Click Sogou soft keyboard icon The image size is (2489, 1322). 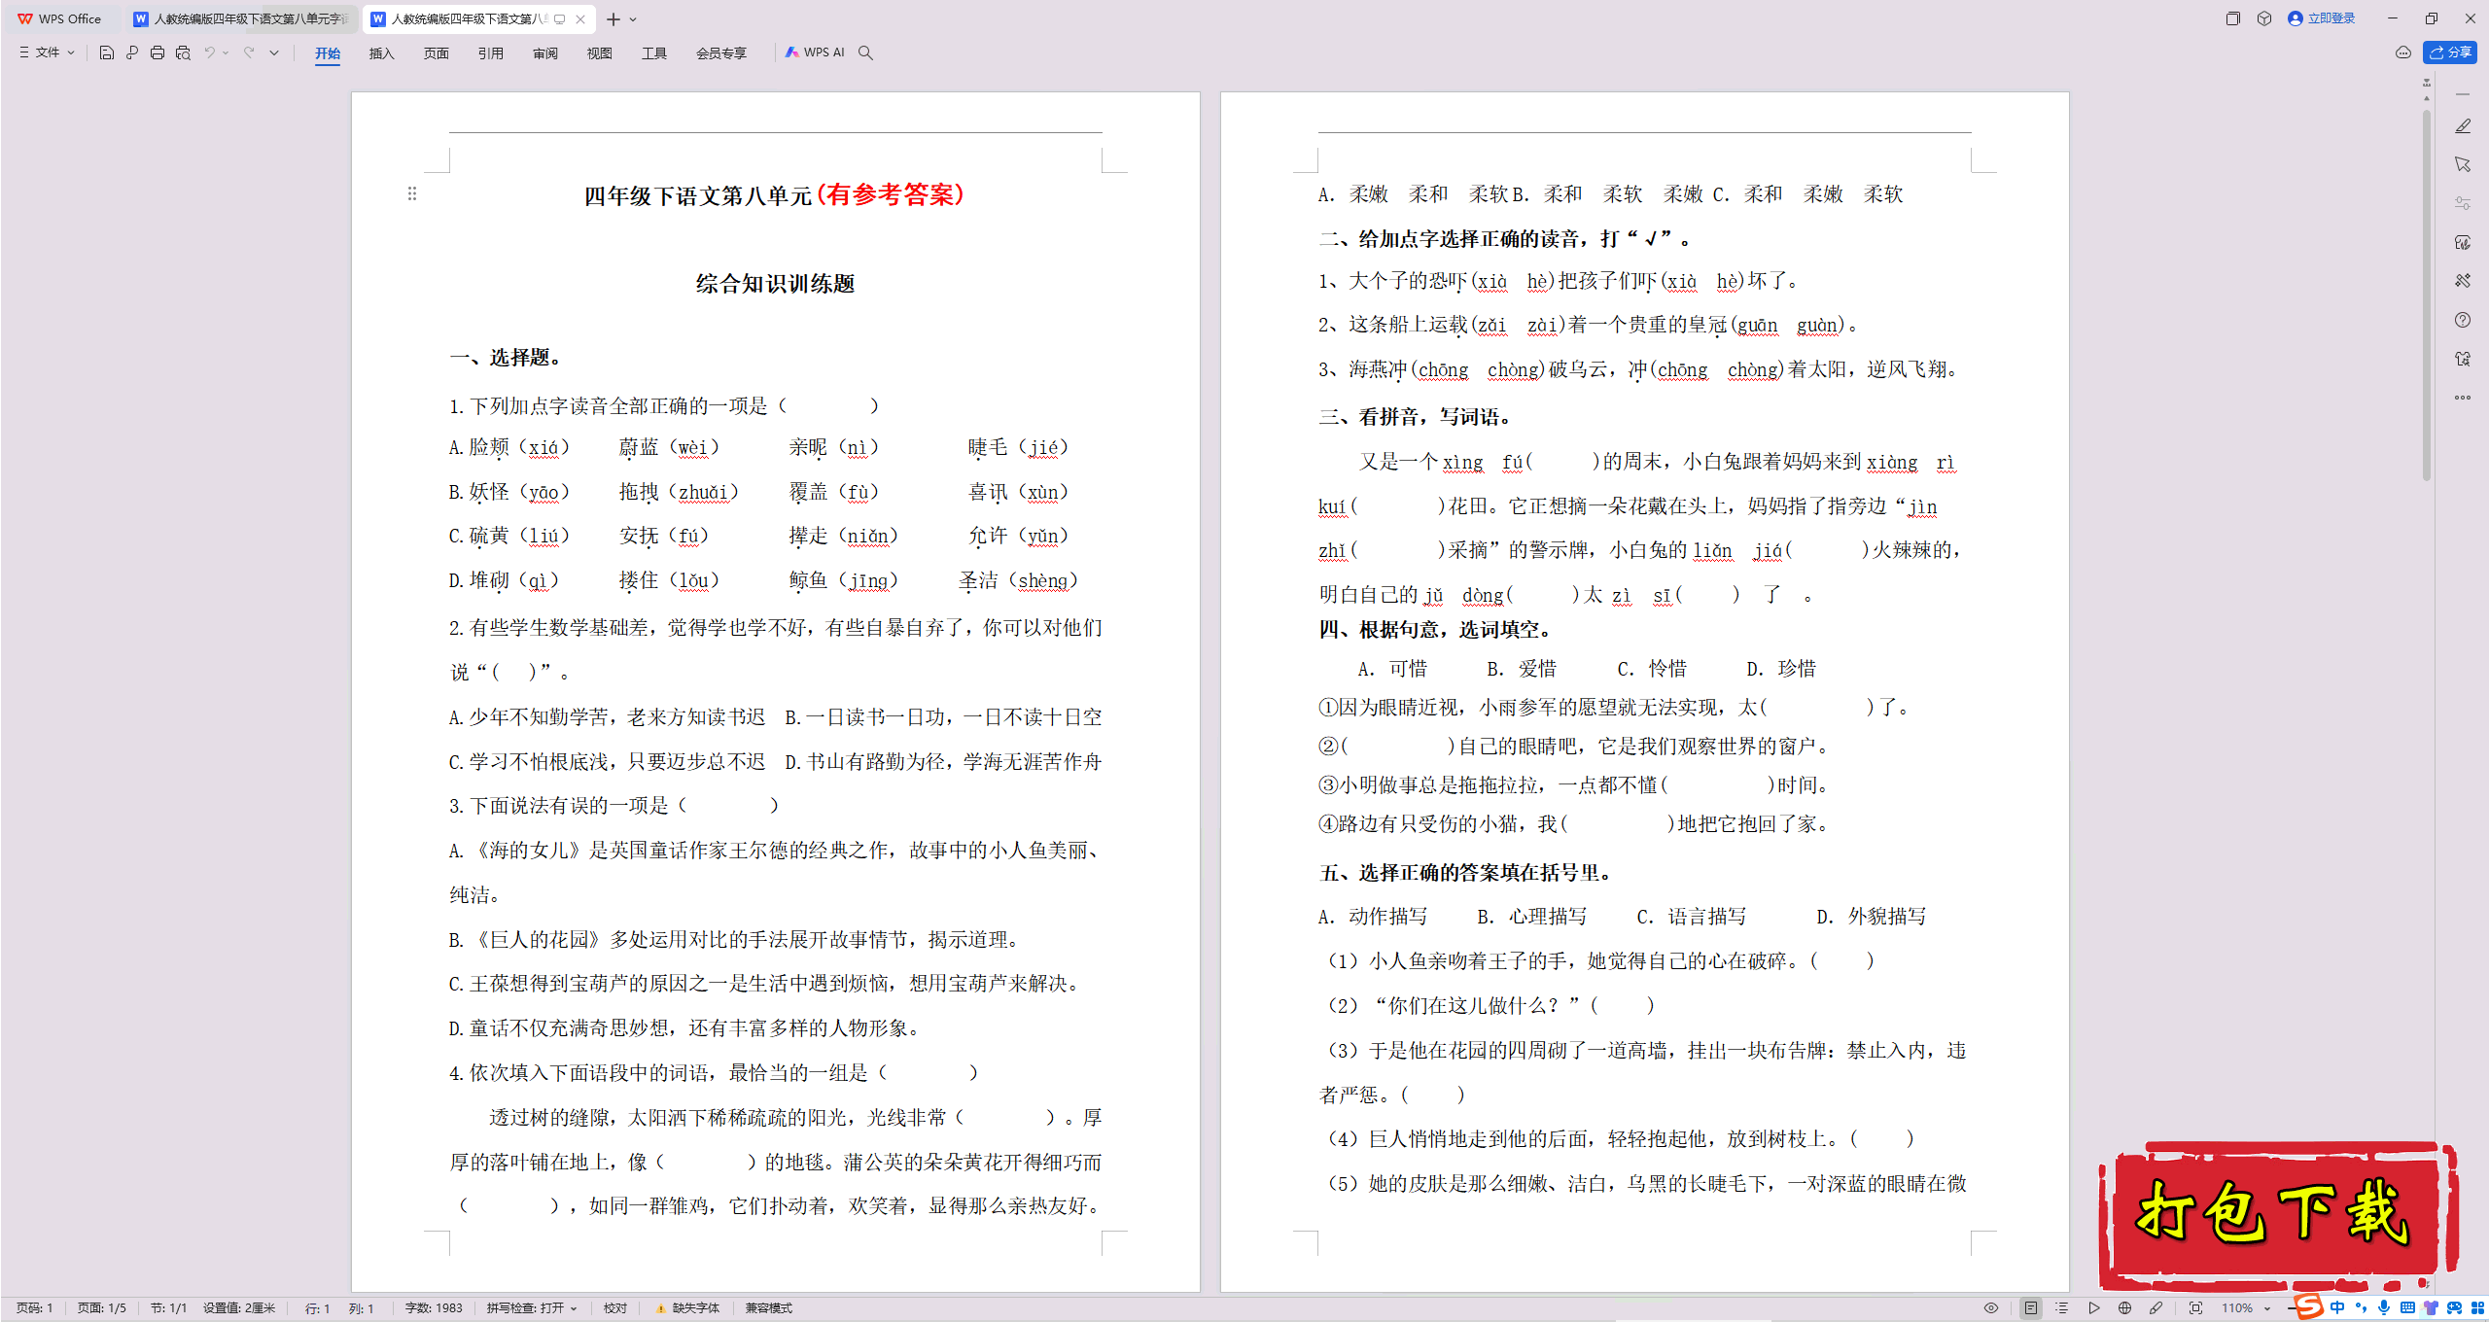pos(2407,1307)
